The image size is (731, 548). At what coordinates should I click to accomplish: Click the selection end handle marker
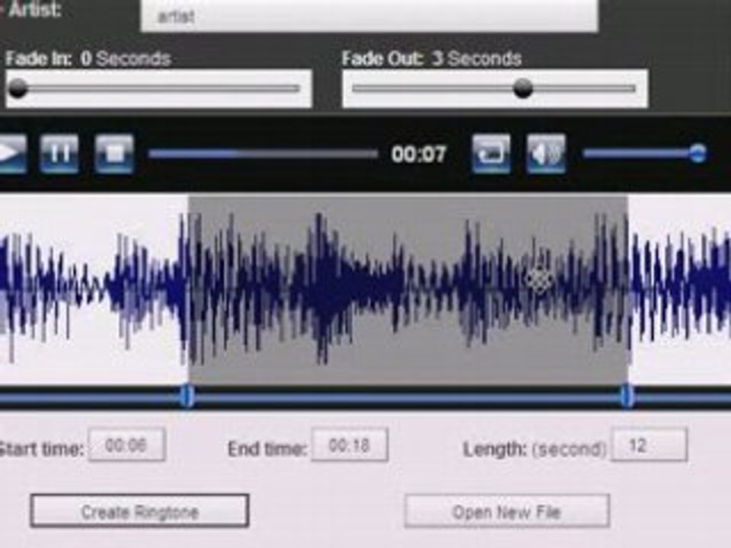click(x=627, y=397)
